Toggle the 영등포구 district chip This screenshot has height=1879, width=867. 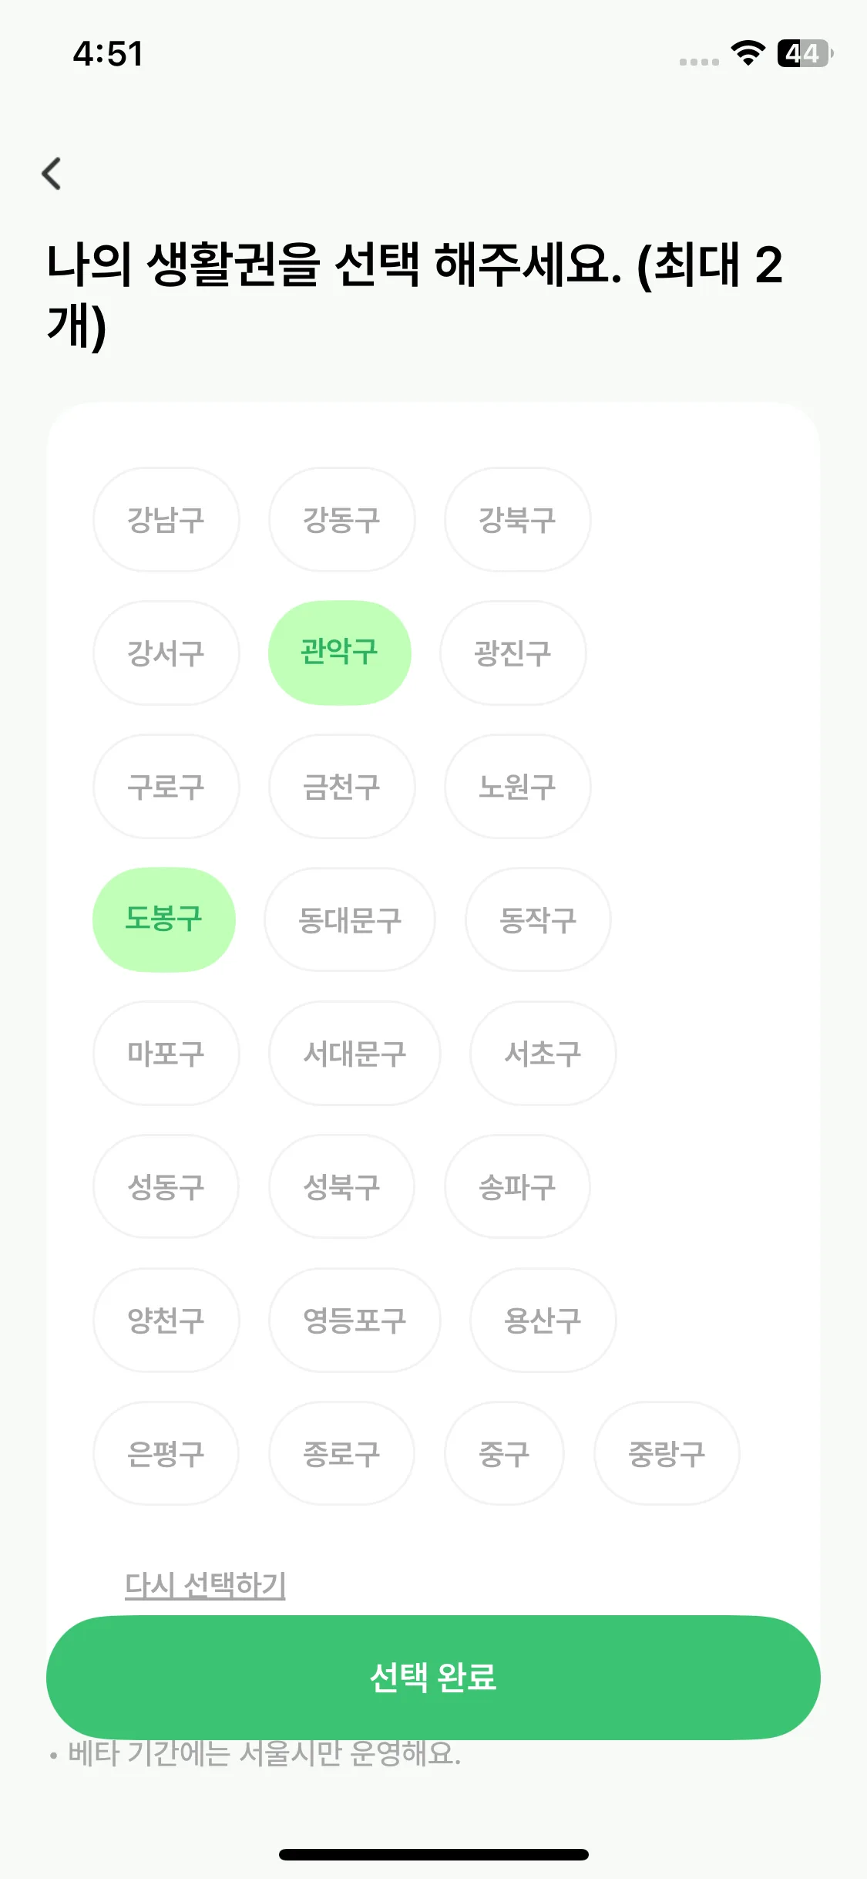(355, 1320)
